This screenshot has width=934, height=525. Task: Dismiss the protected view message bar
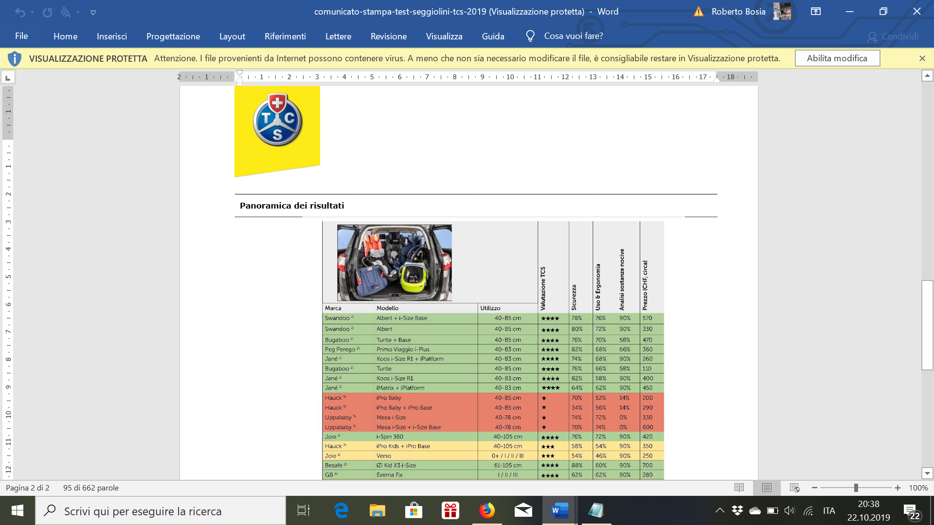[x=922, y=58]
